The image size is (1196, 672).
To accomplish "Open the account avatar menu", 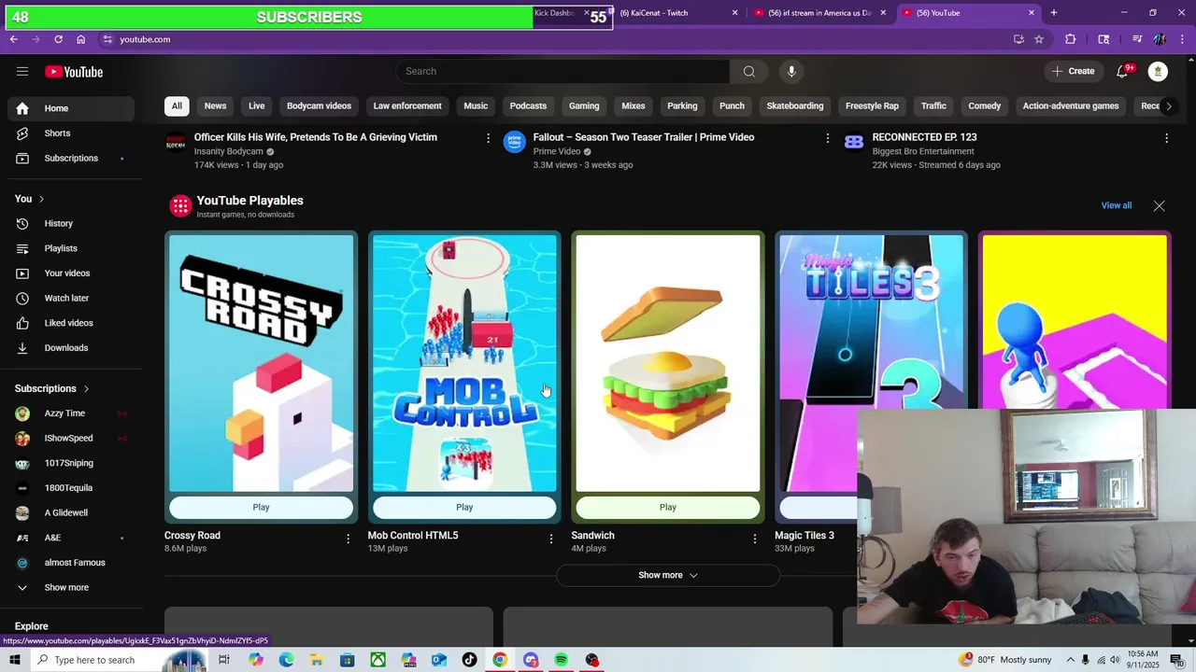I will pos(1158,72).
